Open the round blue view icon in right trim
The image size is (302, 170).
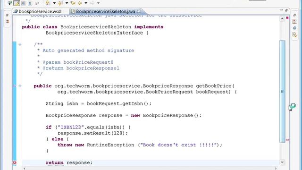(x=294, y=28)
